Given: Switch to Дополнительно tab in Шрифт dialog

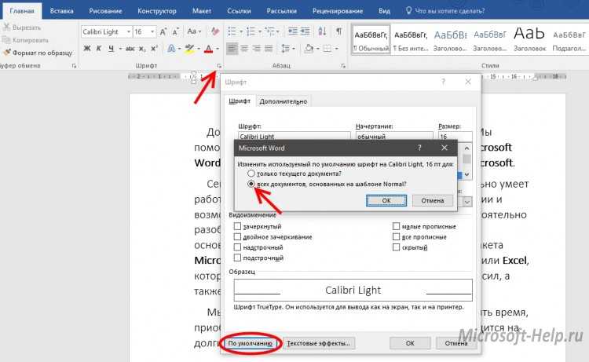Looking at the screenshot, I should pos(284,101).
